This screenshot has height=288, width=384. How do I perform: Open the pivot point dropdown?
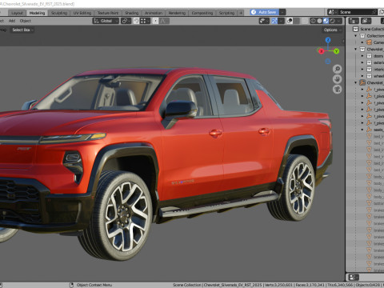point(126,21)
